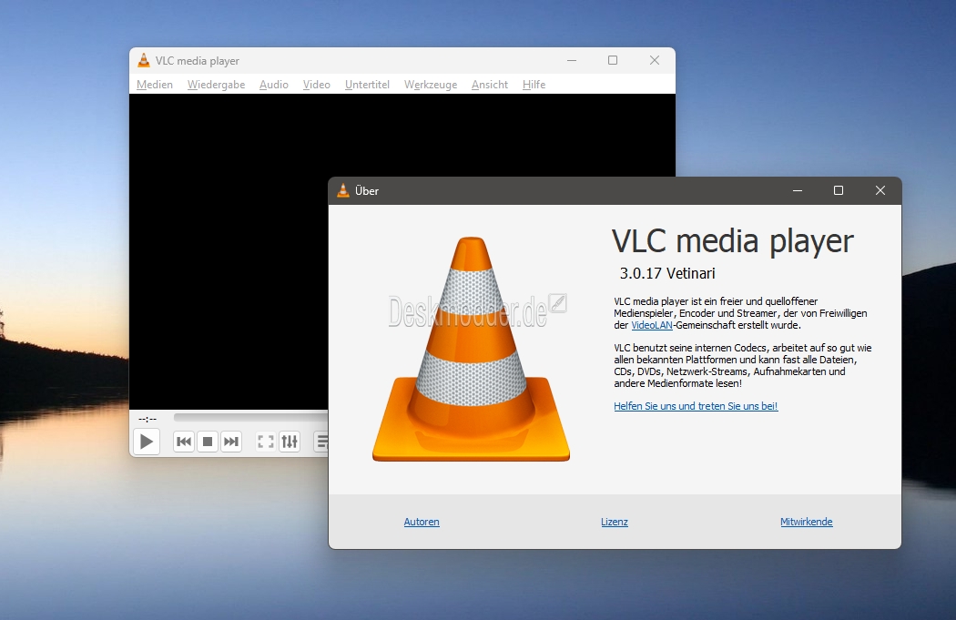Maximize the VLC media player main window

click(613, 60)
